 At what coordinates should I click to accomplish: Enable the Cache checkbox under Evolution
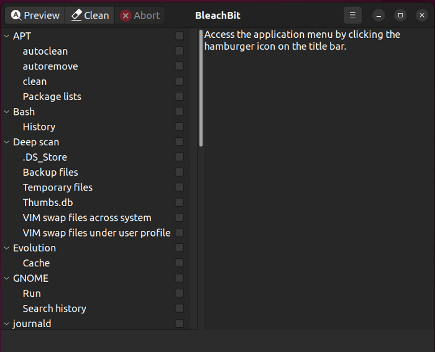179,263
